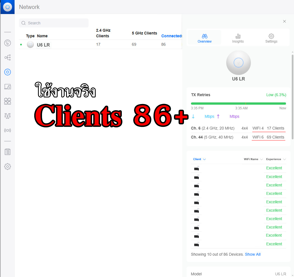This screenshot has height=277, width=294.
Task: Click the Low (6.3%) TX retries value
Action: point(276,95)
